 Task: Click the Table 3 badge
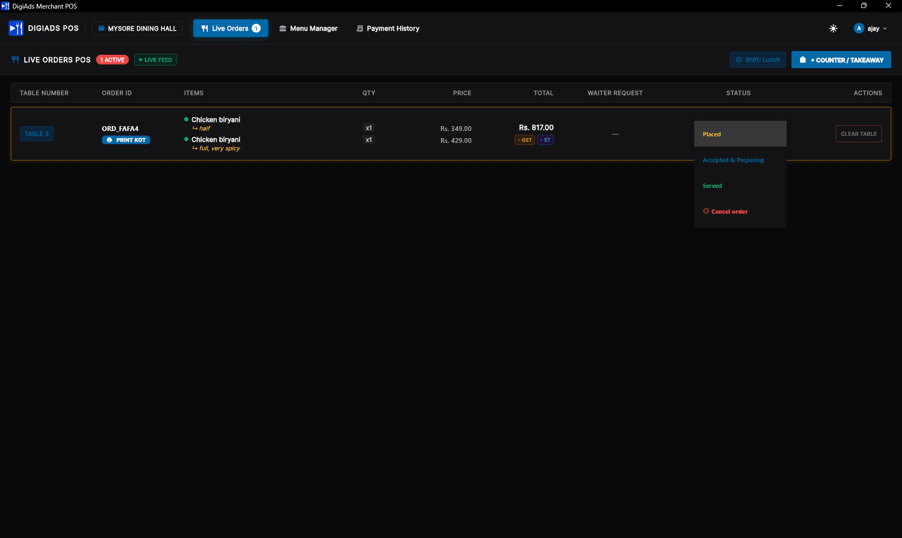click(37, 134)
